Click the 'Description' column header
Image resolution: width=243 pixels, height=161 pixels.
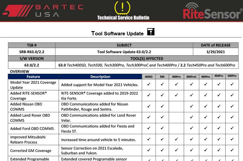click(100, 76)
